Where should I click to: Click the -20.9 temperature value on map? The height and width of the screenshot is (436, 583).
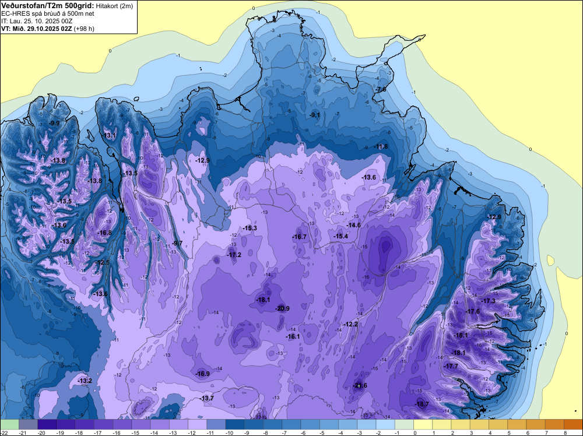(x=282, y=308)
